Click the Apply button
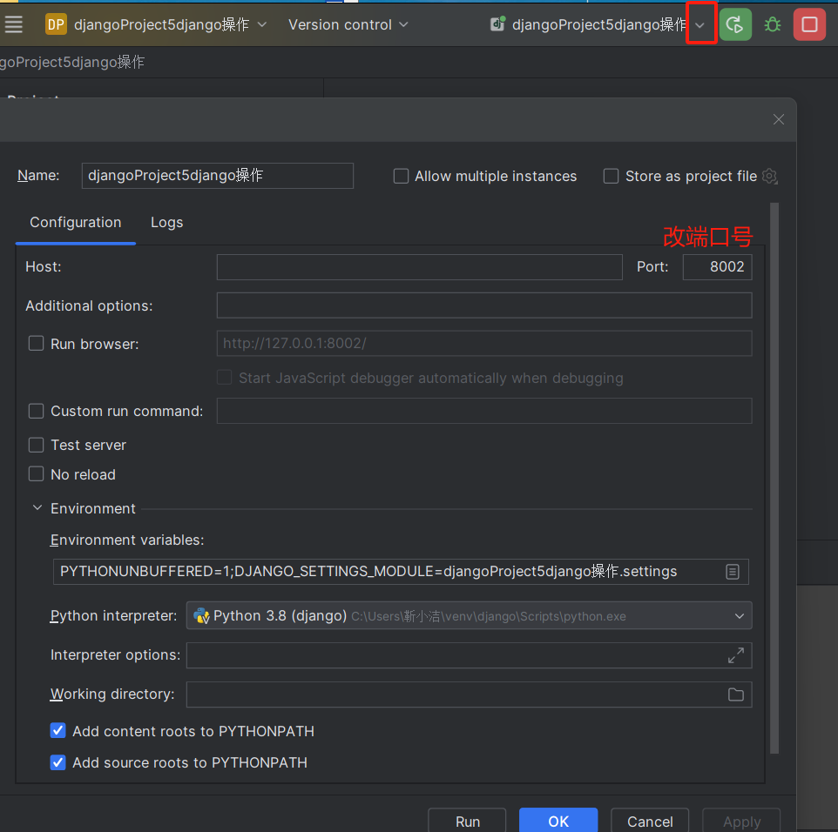 [x=741, y=821]
